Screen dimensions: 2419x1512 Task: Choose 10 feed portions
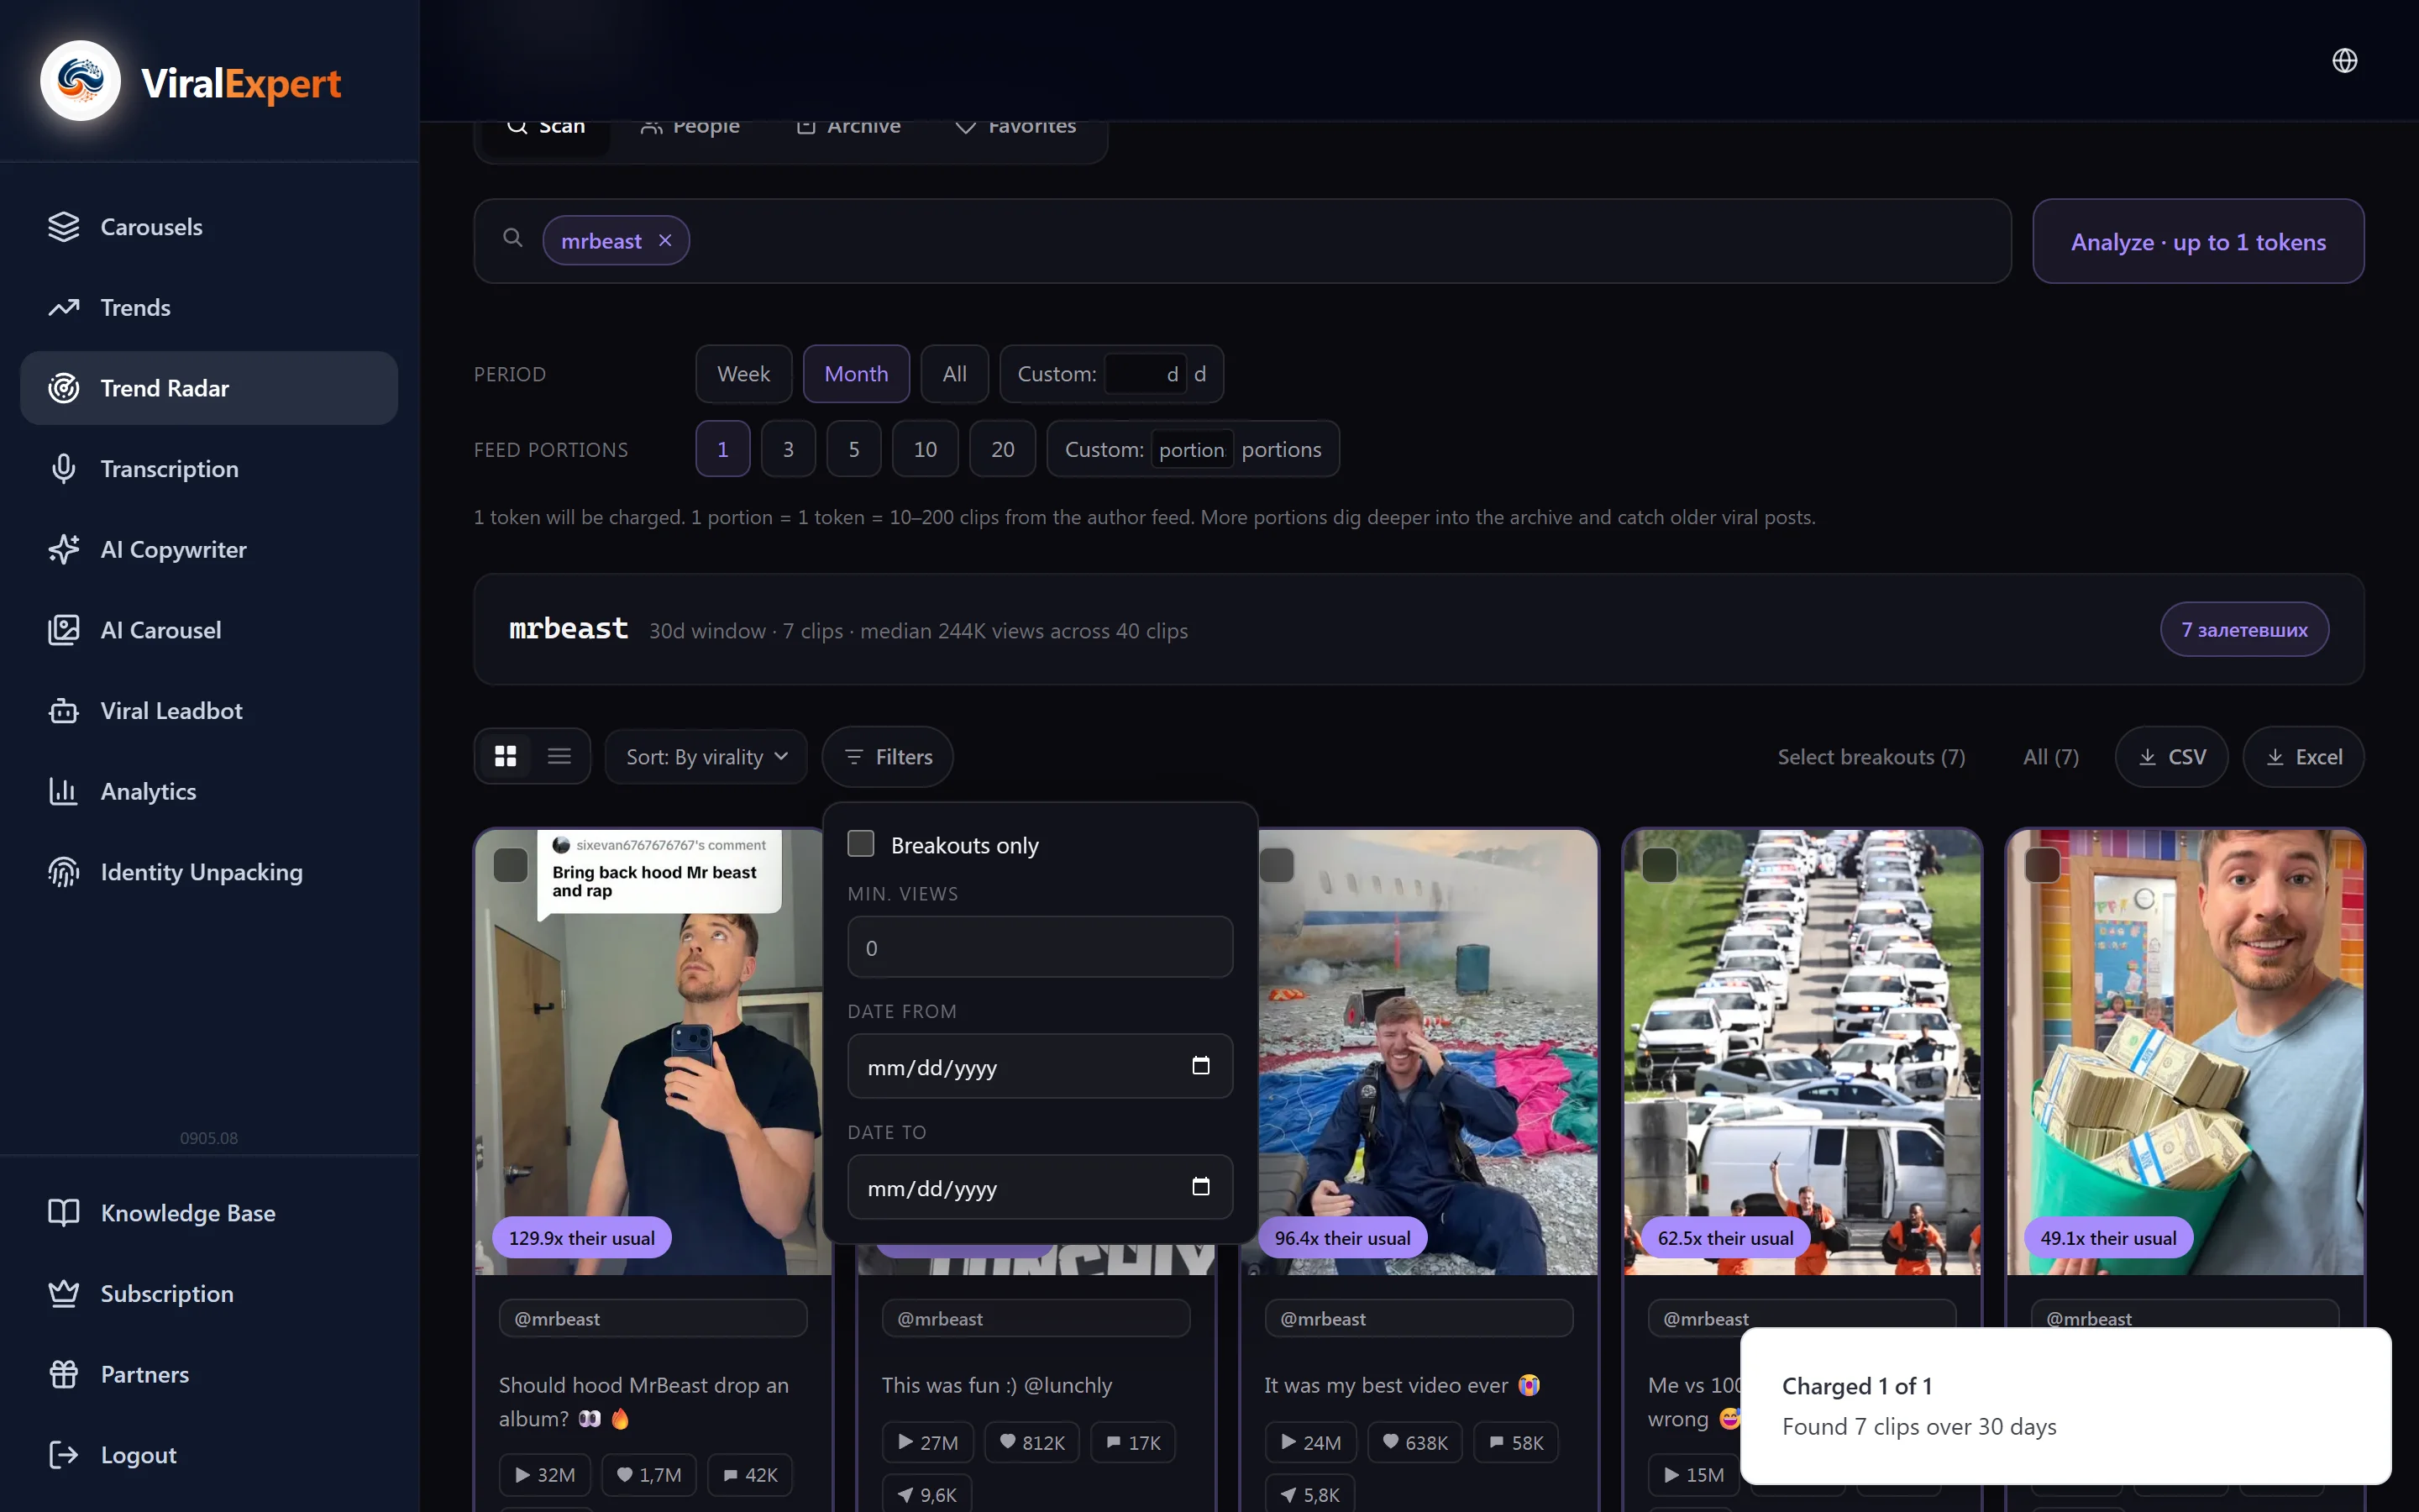coord(925,449)
